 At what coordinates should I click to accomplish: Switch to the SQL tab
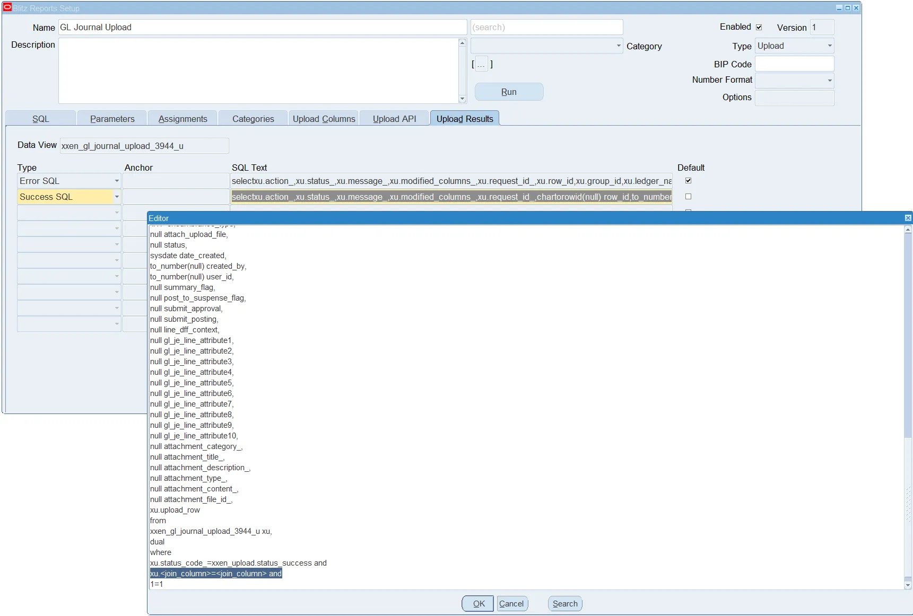(40, 119)
